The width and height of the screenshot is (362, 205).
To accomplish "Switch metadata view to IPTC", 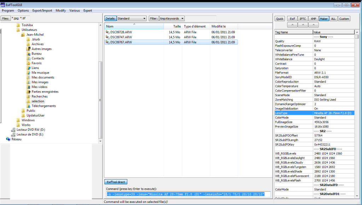I will [303, 19].
